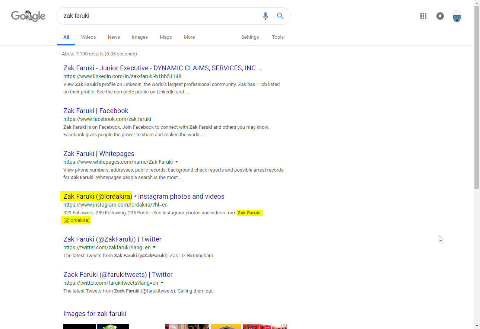
Task: Click the Google logo
Action: (28, 16)
